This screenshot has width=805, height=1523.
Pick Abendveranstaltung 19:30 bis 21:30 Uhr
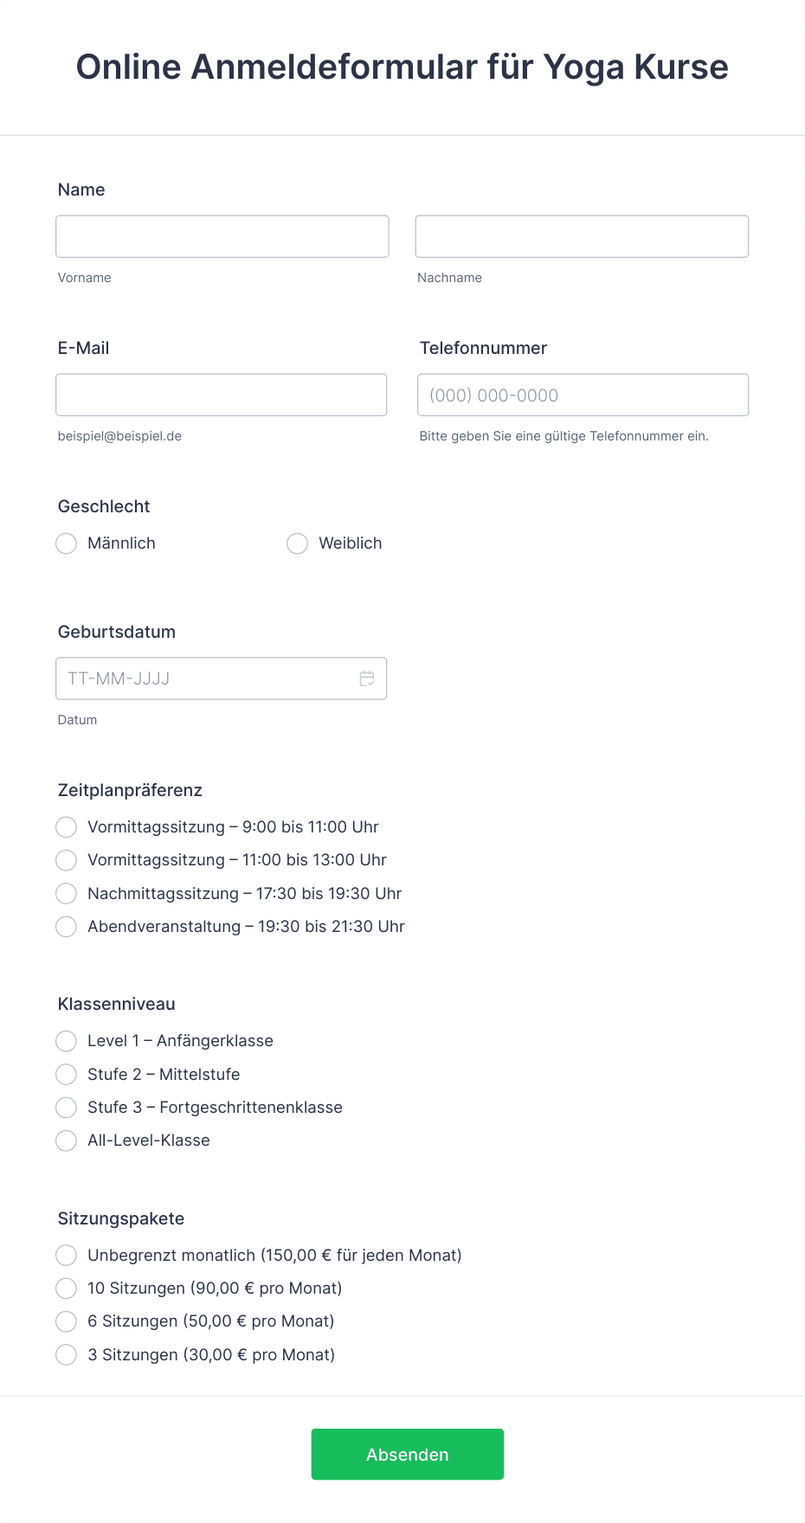point(66,926)
